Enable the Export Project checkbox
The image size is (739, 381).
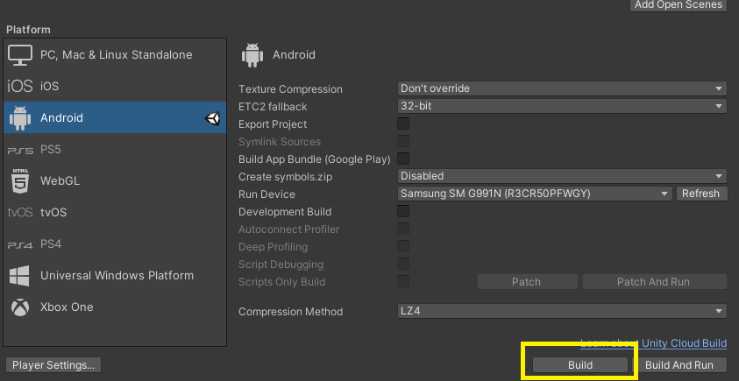click(403, 123)
